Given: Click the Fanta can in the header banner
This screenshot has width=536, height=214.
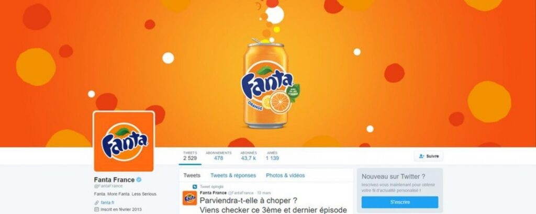Looking at the screenshot, I should [x=266, y=84].
